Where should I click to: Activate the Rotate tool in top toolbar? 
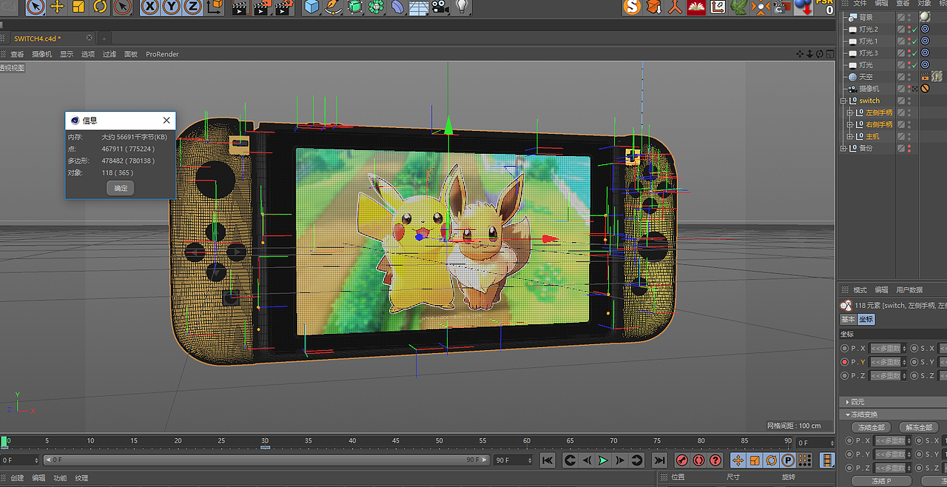pos(100,7)
